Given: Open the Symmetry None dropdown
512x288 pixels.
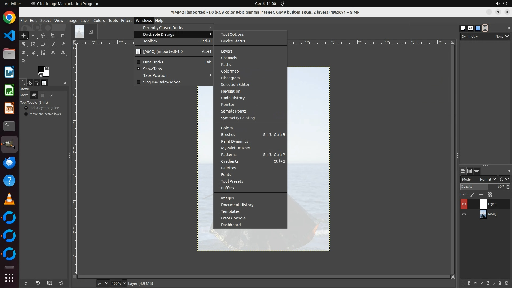Looking at the screenshot, I should tap(502, 37).
